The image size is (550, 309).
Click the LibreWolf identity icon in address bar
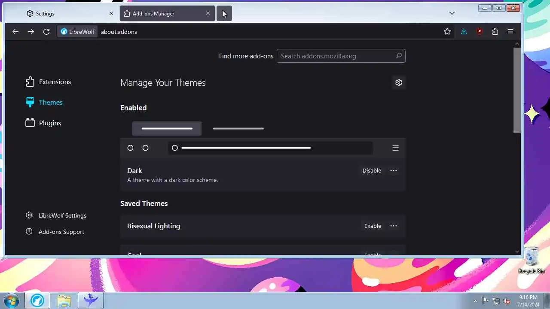click(x=77, y=32)
